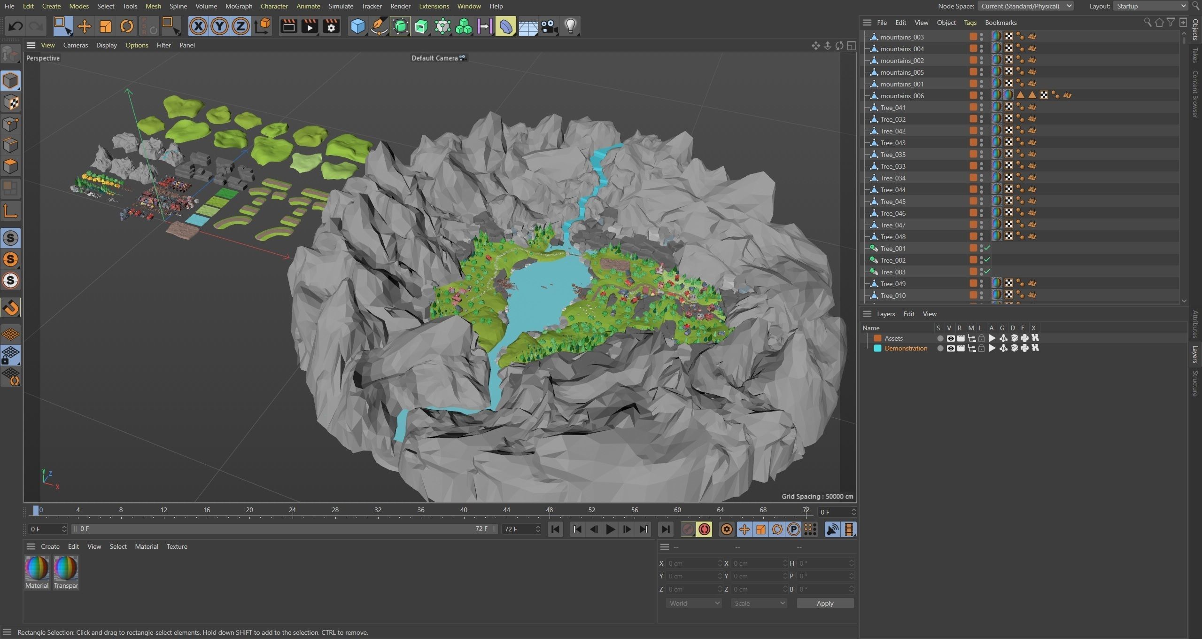
Task: Toggle visibility eye for Assets layer
Action: (950, 338)
